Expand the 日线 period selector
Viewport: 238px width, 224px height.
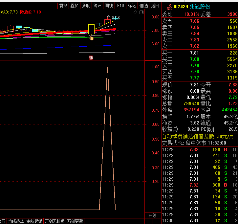(153, 215)
